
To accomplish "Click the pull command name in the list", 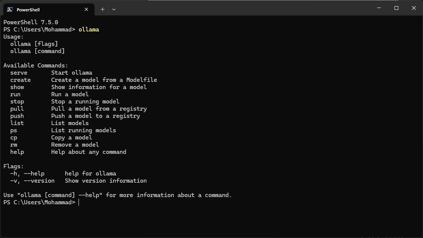I will tap(17, 109).
